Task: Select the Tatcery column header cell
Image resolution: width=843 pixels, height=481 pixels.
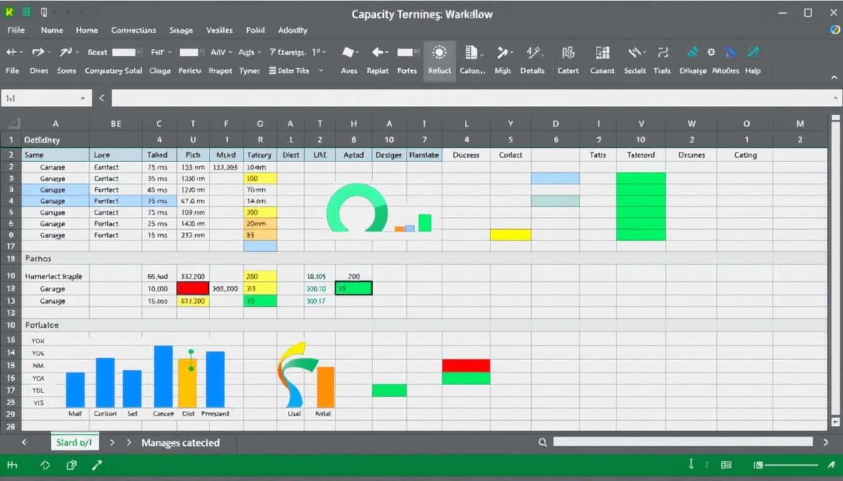Action: [x=260, y=155]
